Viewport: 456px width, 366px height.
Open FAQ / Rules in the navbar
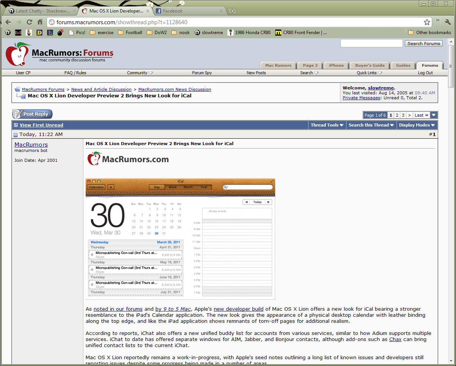[x=75, y=73]
